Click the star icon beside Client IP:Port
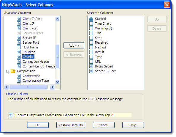Image resolution: width=176 pixels, height=137 pixels. coord(19,19)
